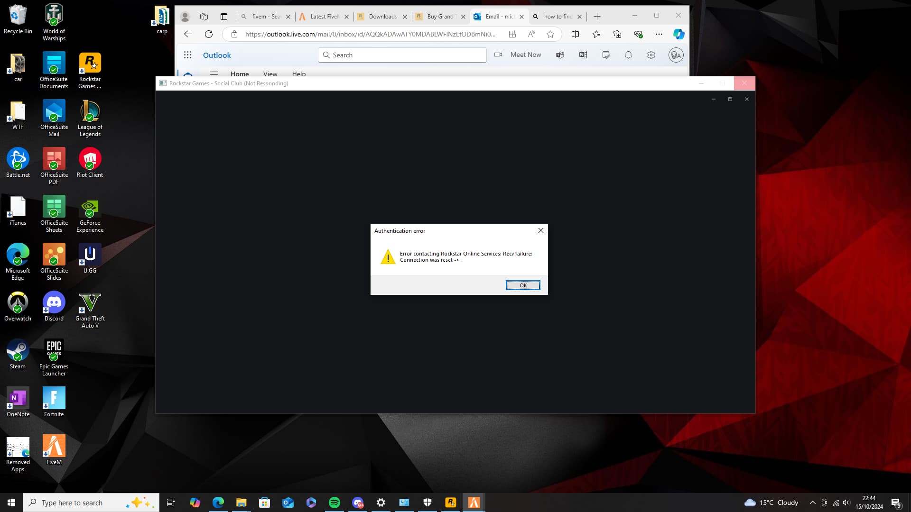
Task: Go back in Edge browser
Action: tap(188, 34)
